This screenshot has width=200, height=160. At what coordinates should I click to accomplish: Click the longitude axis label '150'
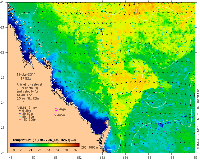(33, 158)
